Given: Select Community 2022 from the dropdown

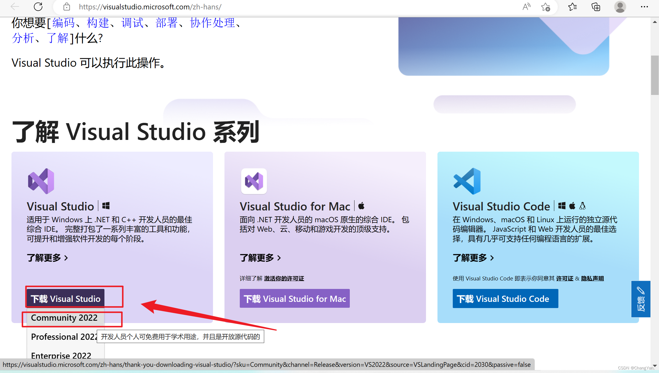Looking at the screenshot, I should [64, 318].
